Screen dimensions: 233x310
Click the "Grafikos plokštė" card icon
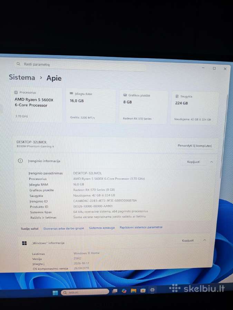[125, 95]
